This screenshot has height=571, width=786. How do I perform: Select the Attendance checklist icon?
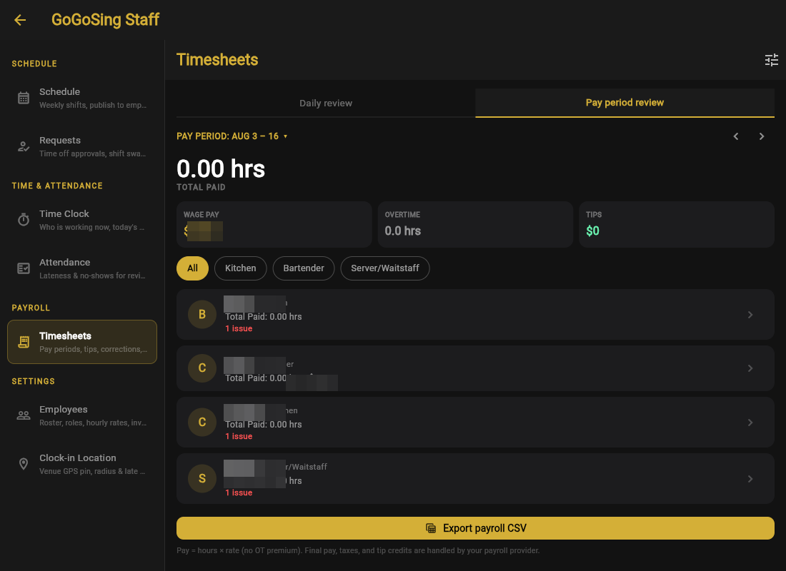click(x=24, y=268)
